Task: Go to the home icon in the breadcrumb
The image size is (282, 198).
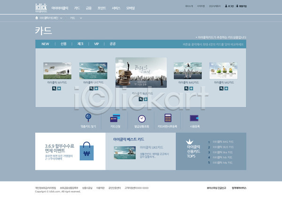Action: click(x=37, y=18)
